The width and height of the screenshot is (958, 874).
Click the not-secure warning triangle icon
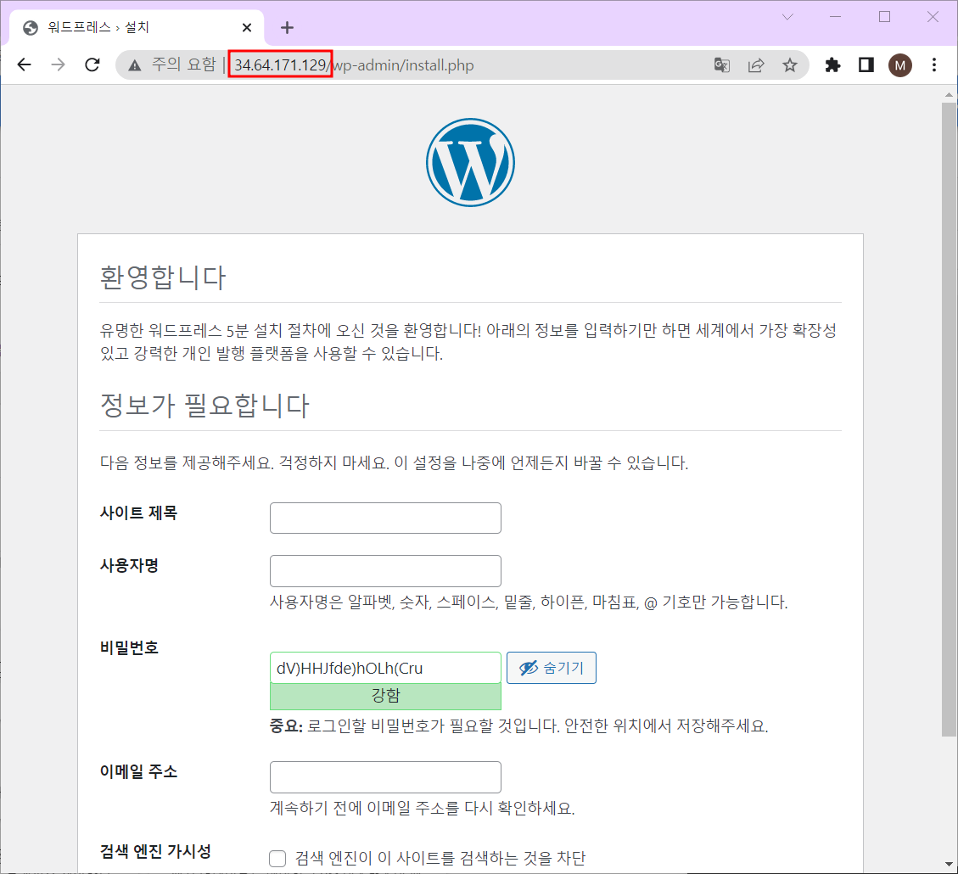point(134,65)
